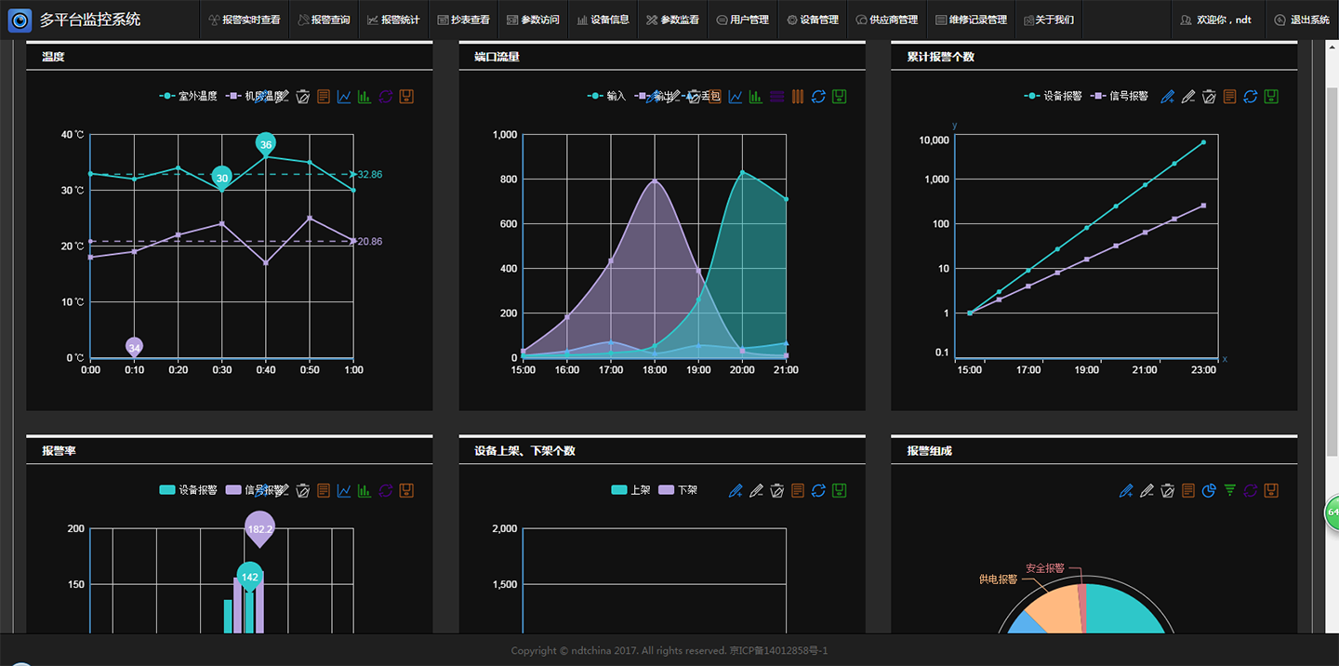Save 温度 chart as image
1339x666 pixels.
[405, 96]
